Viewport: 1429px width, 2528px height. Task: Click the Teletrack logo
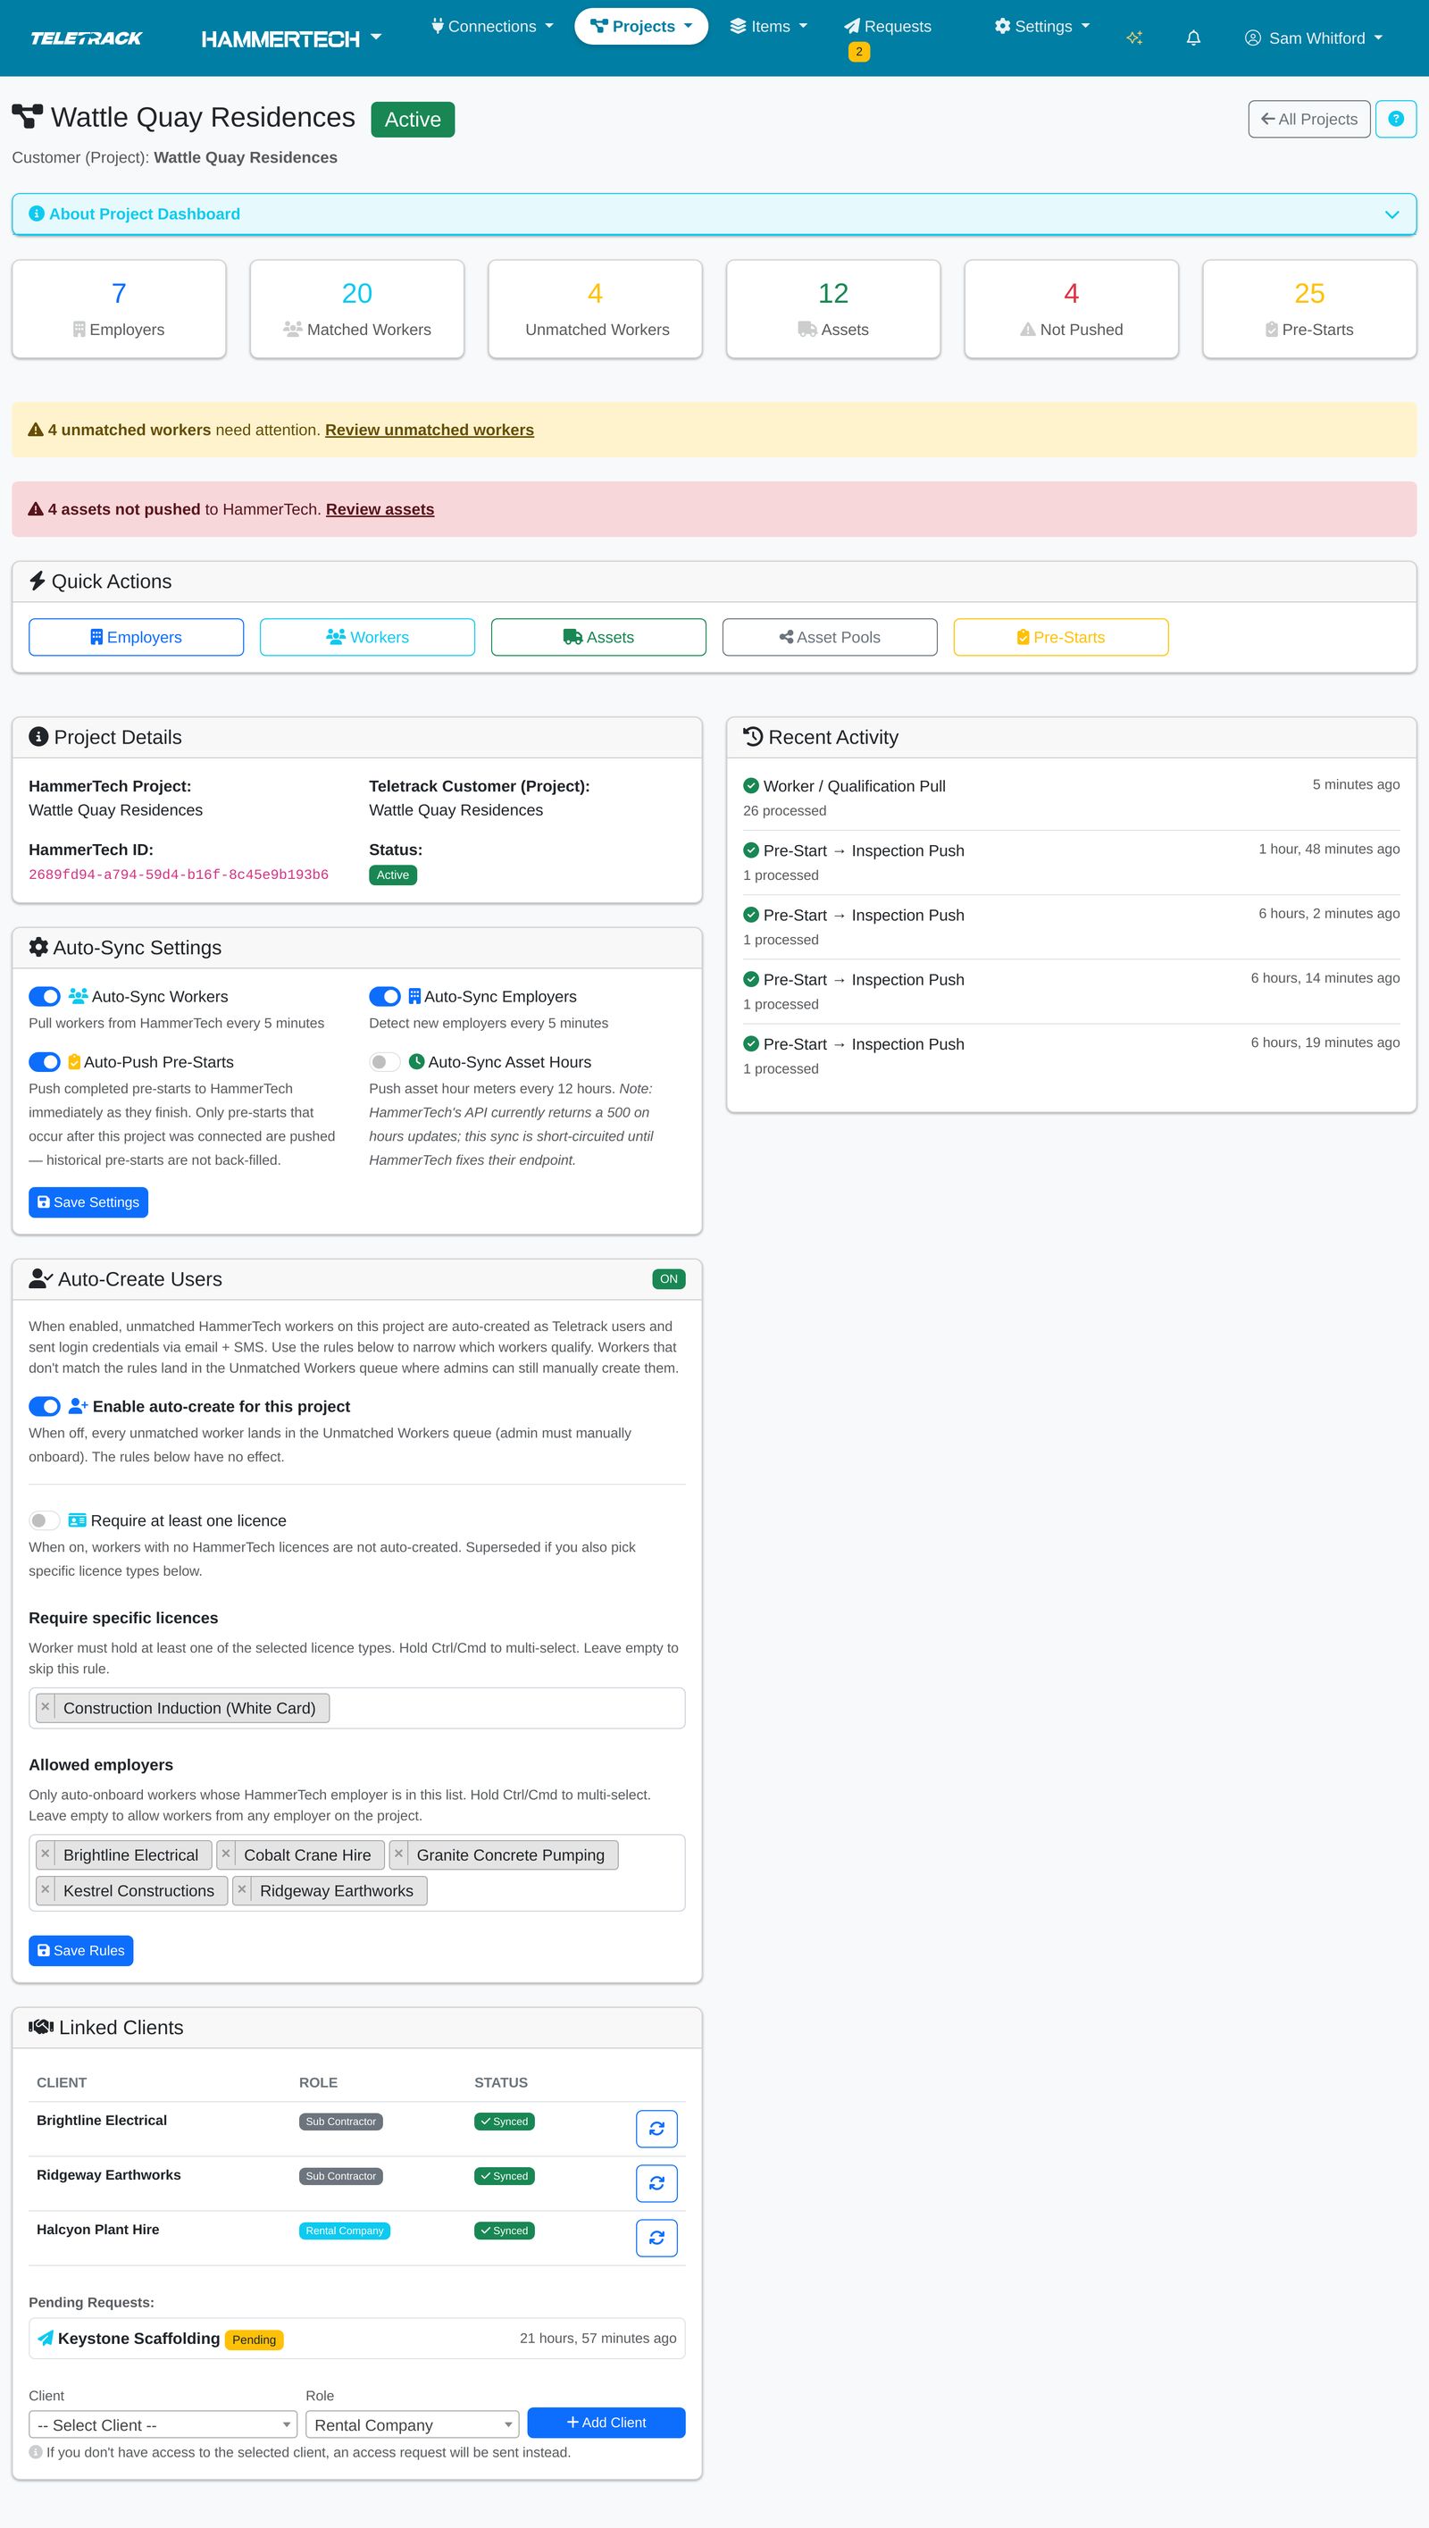click(x=87, y=38)
